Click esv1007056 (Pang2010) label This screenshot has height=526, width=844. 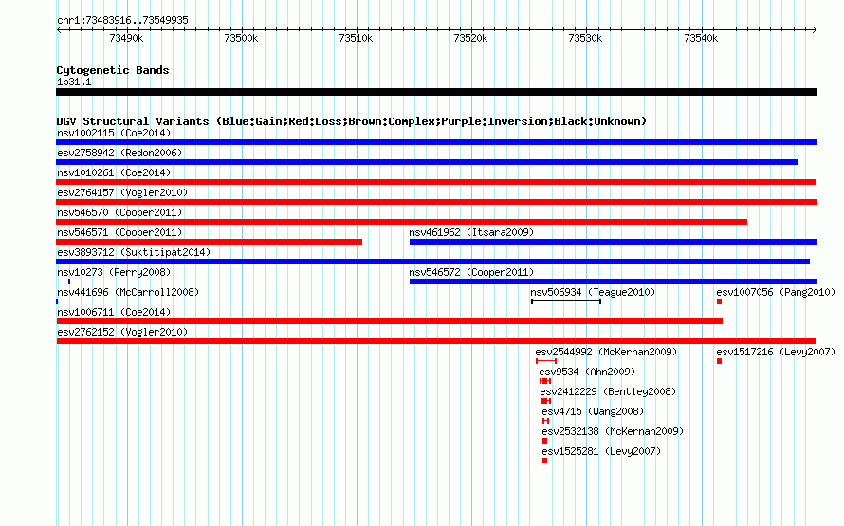(x=776, y=292)
